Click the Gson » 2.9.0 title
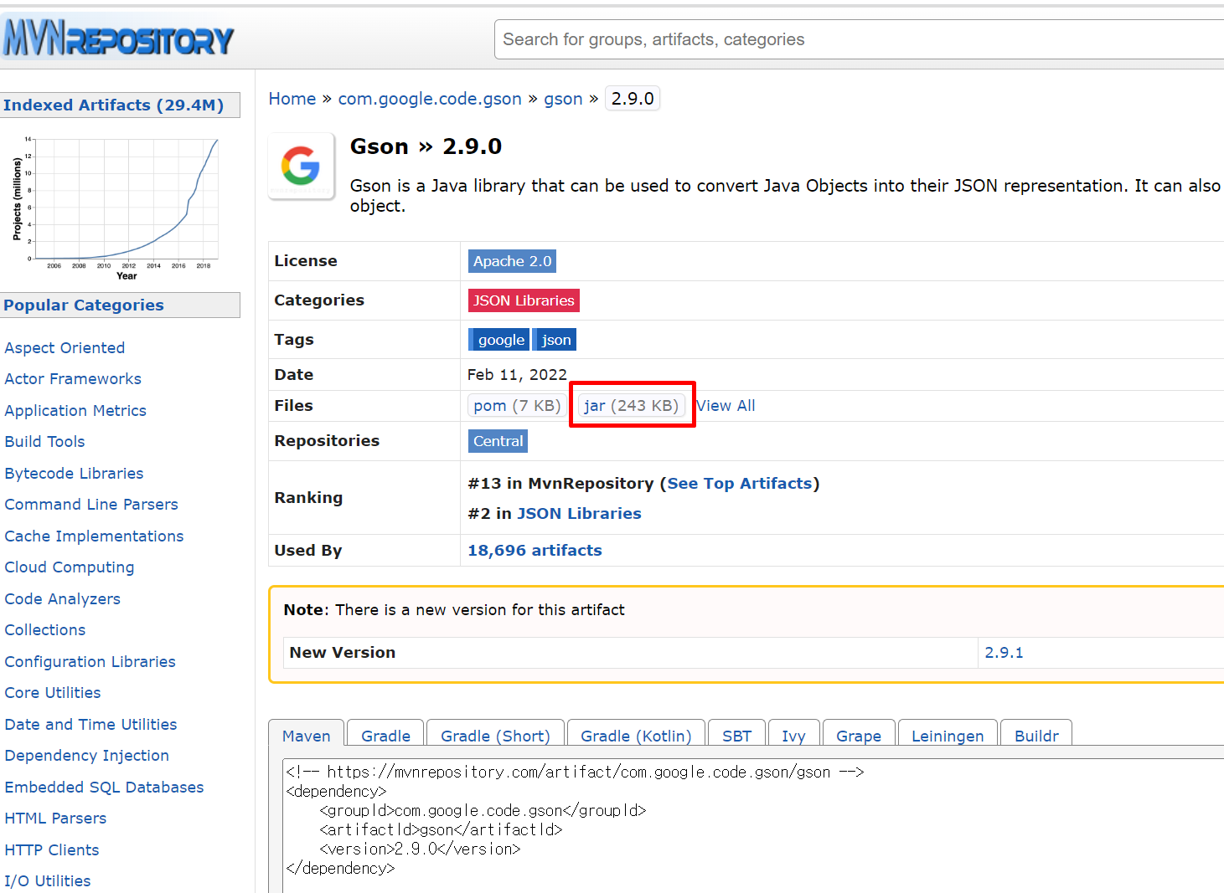 (426, 146)
